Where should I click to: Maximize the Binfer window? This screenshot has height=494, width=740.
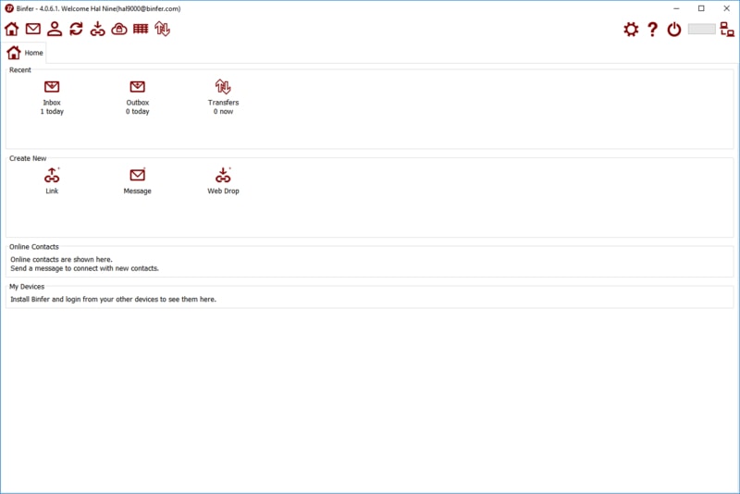pyautogui.click(x=701, y=8)
